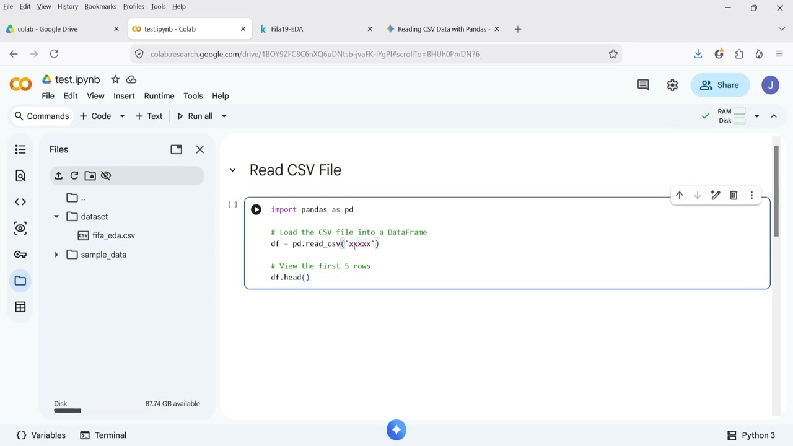Mount Google Drive folder icon
Viewport: 793px width, 446px height.
pyautogui.click(x=90, y=176)
